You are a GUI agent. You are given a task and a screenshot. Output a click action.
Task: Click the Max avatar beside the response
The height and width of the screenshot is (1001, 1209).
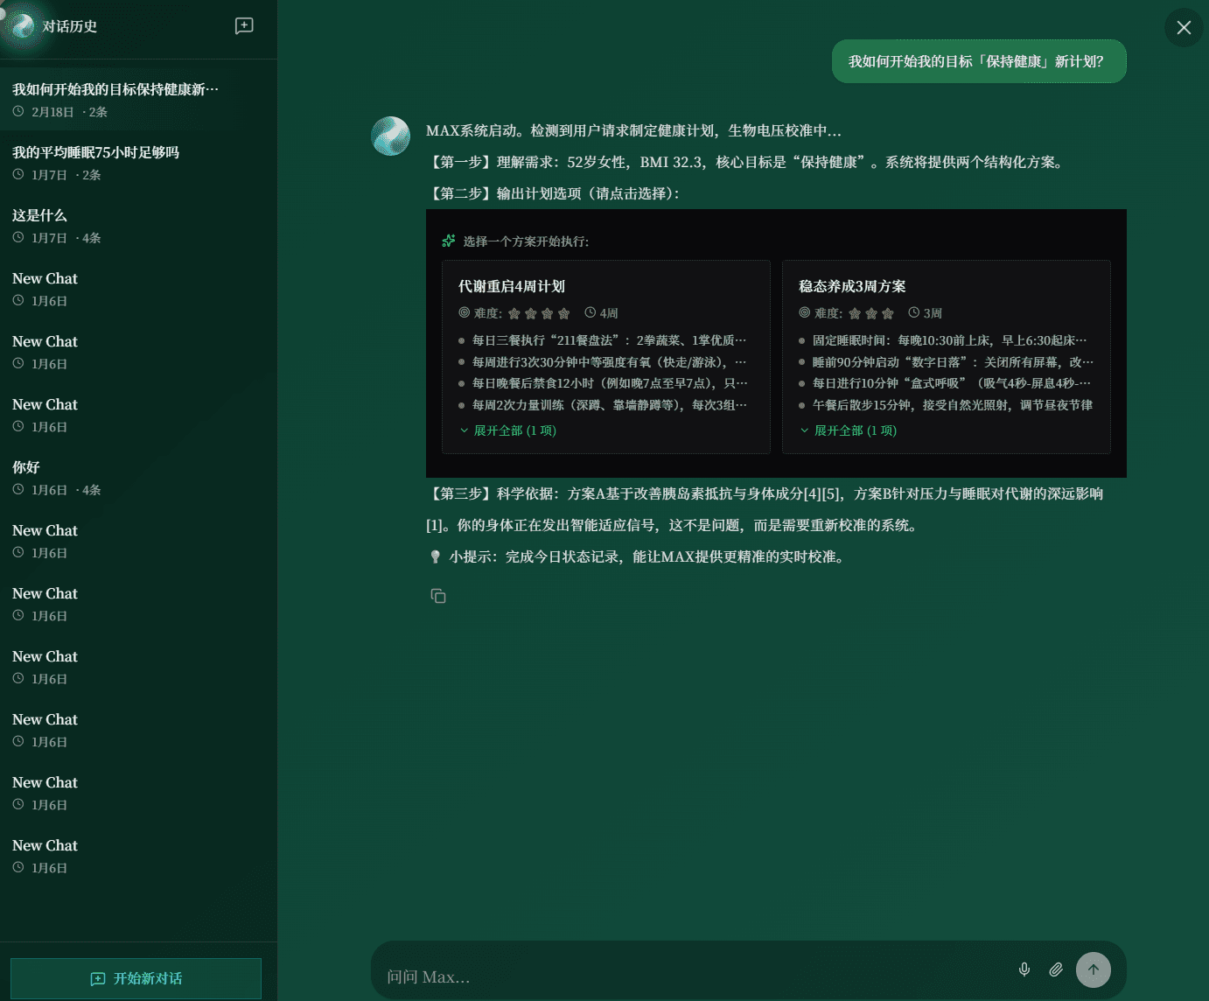pyautogui.click(x=391, y=136)
